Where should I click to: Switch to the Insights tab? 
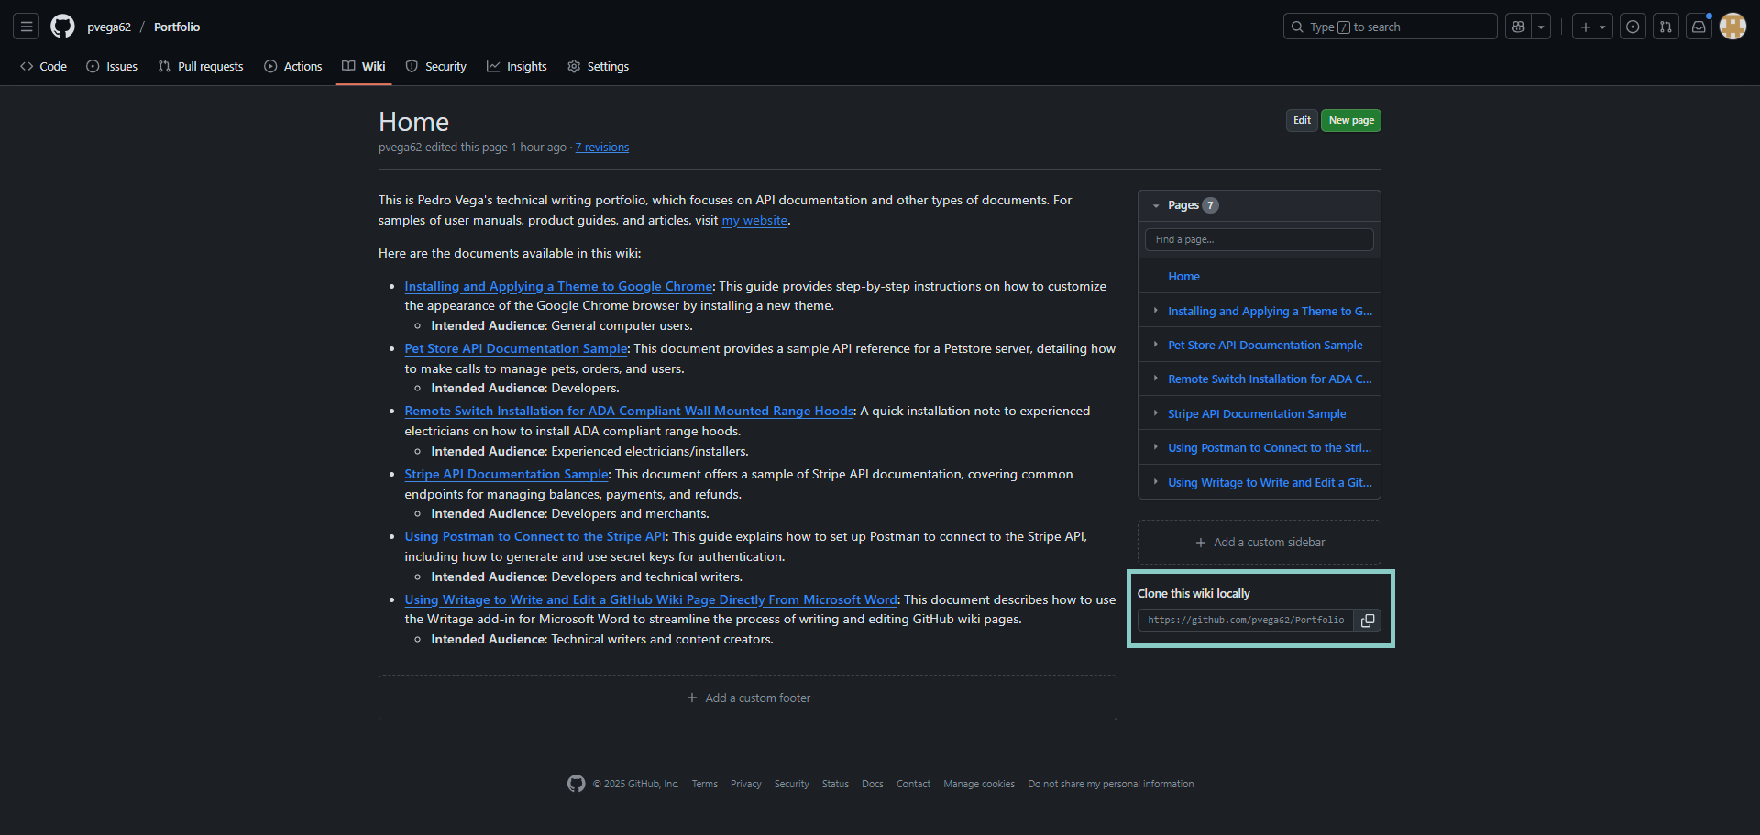517,66
